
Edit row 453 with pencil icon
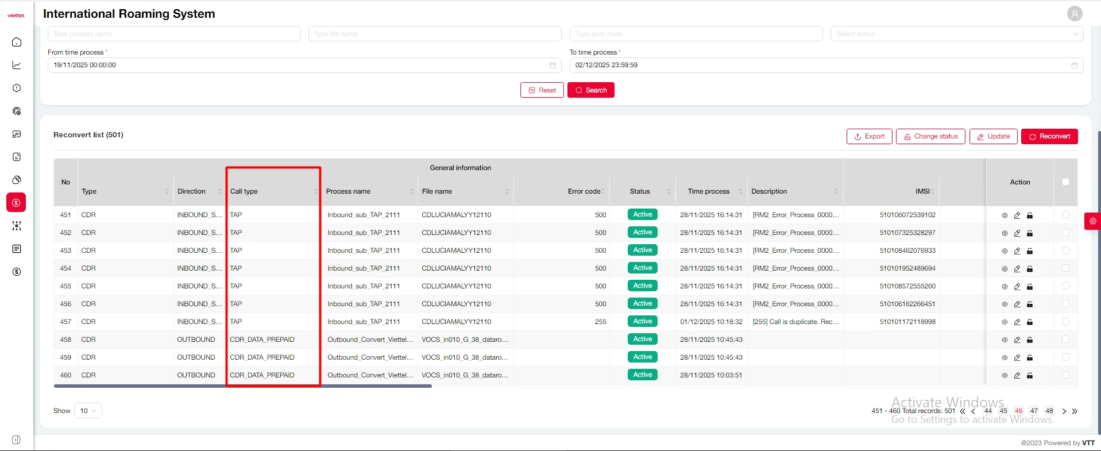1017,251
